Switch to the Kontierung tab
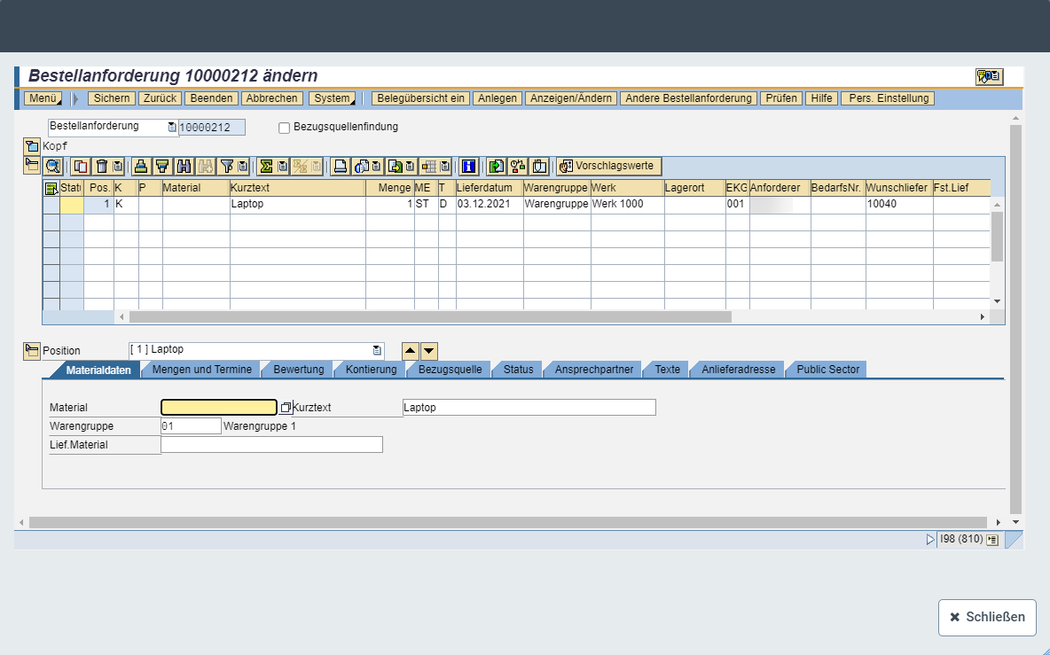 [371, 370]
